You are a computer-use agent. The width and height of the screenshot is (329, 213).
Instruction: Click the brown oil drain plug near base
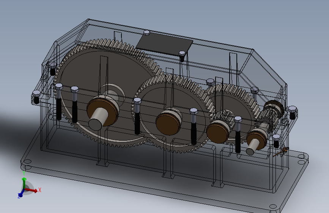280,152
